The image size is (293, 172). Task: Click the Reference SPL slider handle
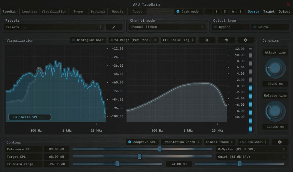160,149
